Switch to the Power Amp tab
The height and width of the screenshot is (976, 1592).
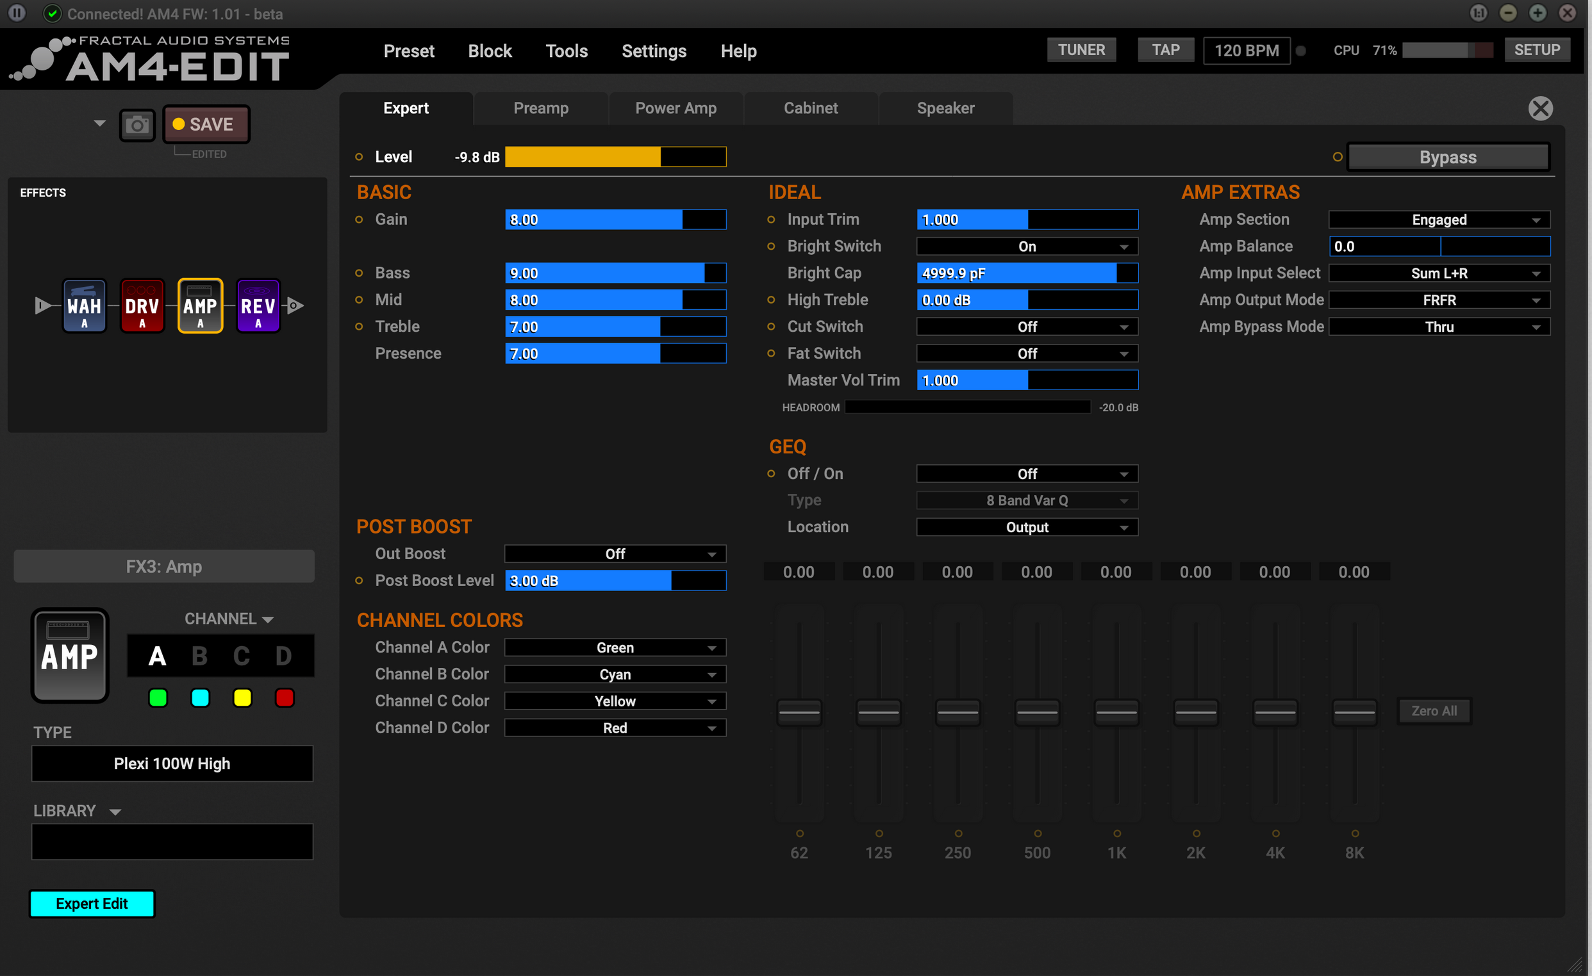tap(675, 108)
